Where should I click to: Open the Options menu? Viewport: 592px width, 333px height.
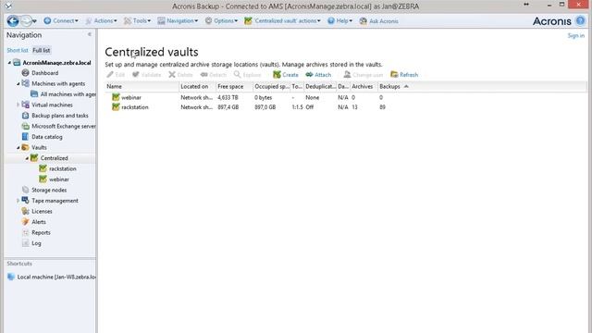tap(221, 20)
